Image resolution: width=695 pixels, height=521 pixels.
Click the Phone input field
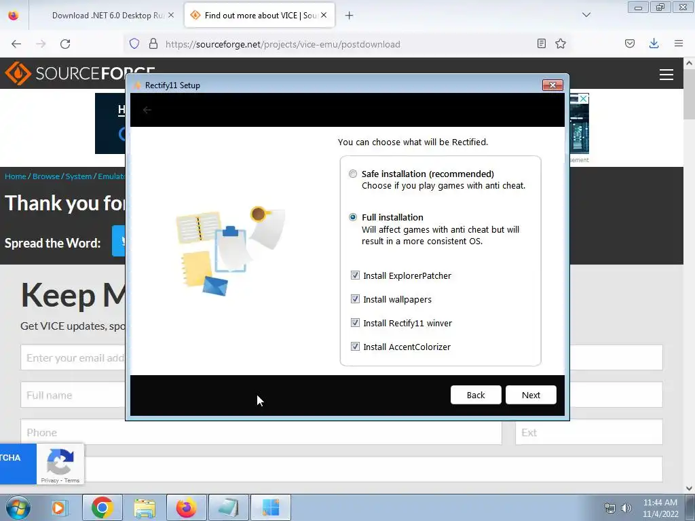pos(261,432)
